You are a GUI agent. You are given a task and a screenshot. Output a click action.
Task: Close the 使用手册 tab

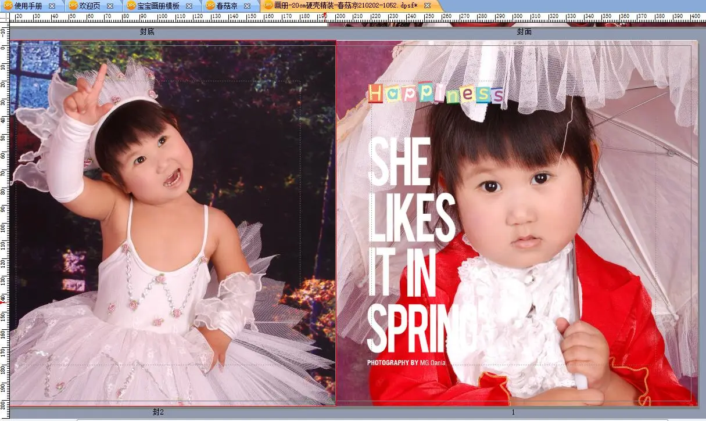[x=52, y=5]
